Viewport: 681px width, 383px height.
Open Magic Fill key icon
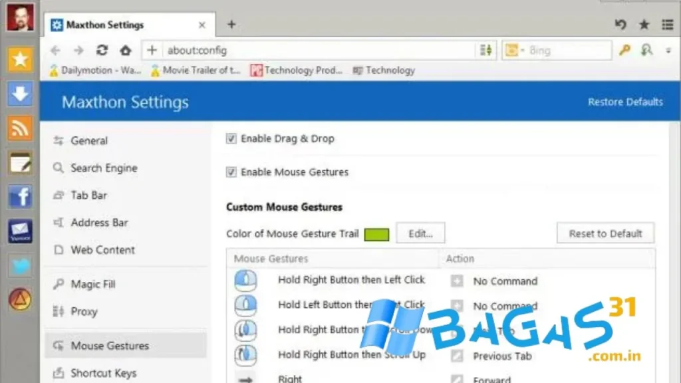(x=624, y=51)
